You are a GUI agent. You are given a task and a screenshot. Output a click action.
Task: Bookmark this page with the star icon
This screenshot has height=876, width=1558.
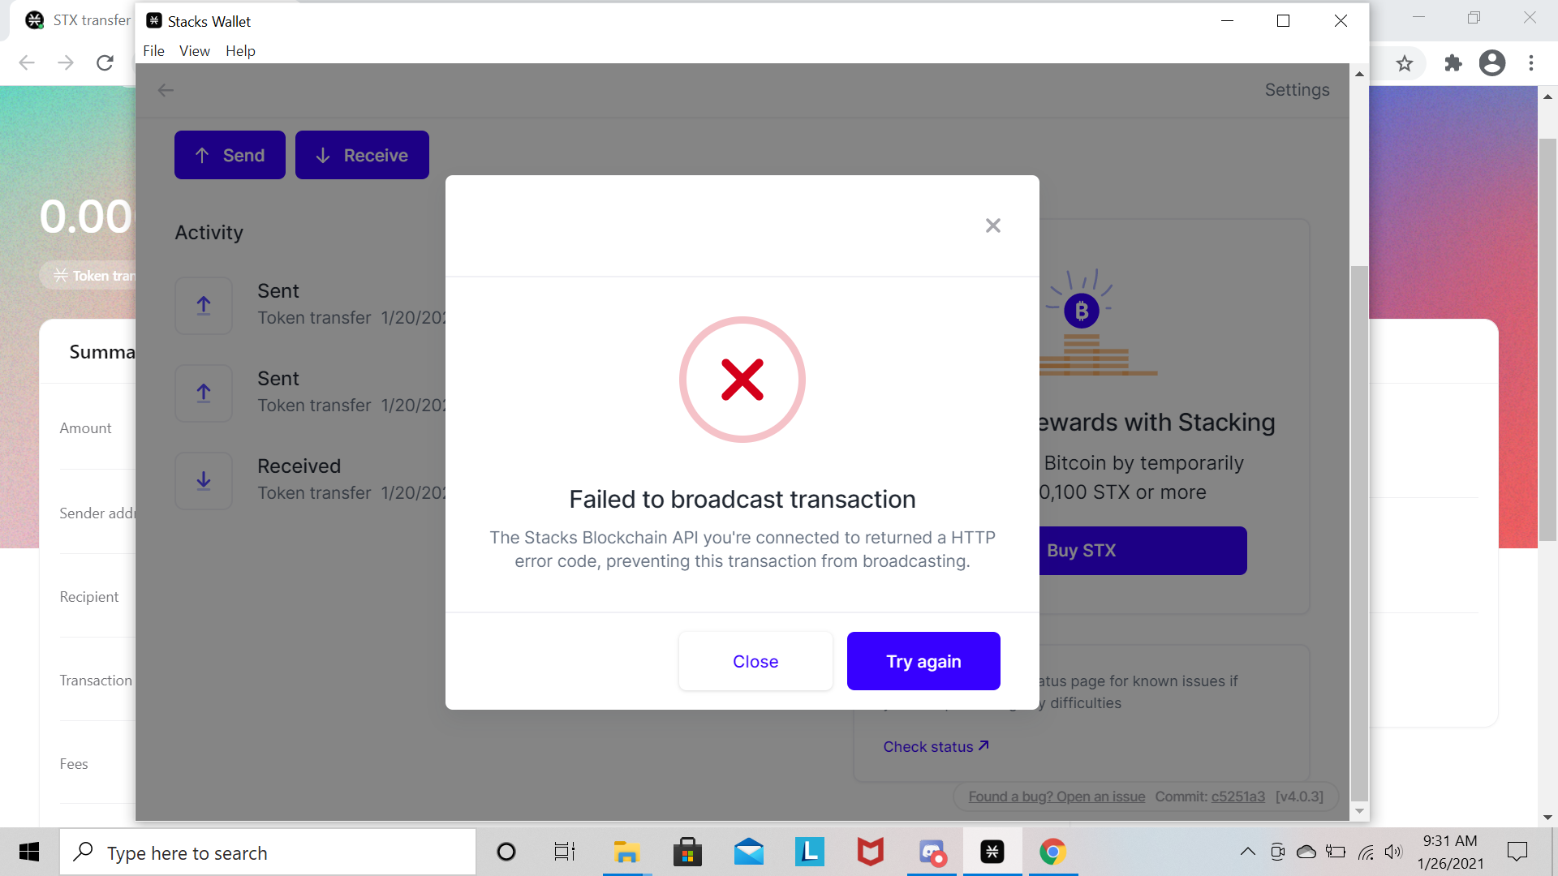pos(1405,62)
